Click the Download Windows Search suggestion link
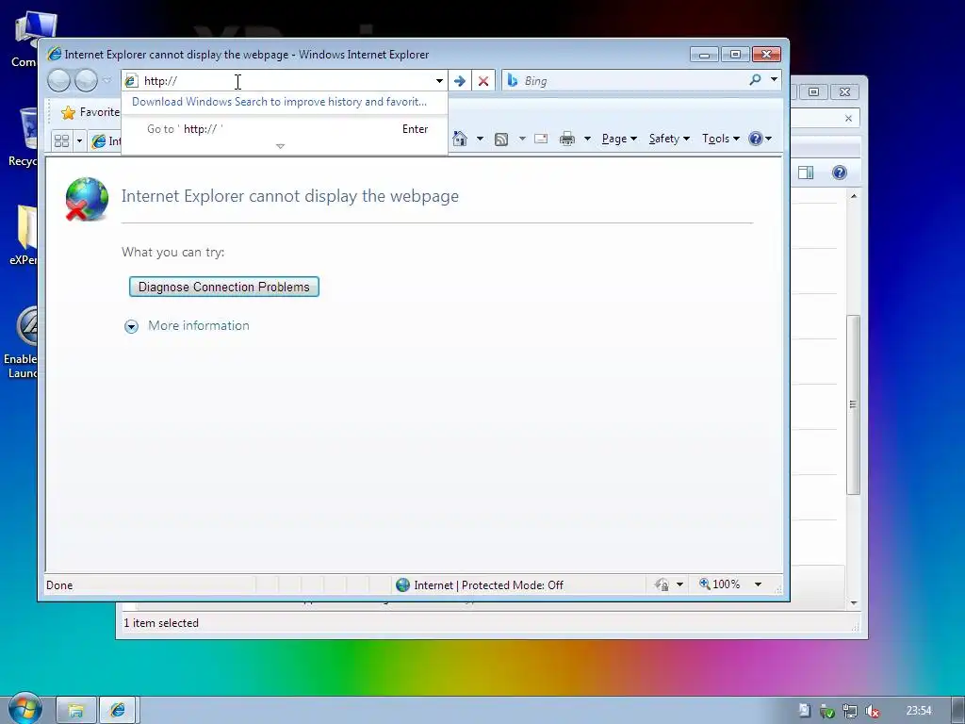 279,102
